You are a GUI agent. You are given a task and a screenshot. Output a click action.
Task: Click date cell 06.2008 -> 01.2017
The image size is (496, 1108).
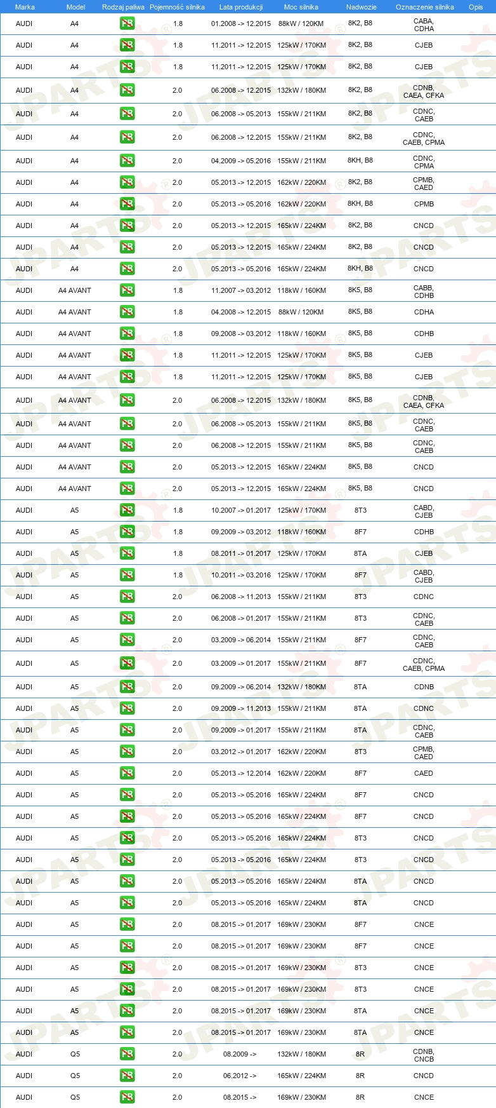point(241,618)
